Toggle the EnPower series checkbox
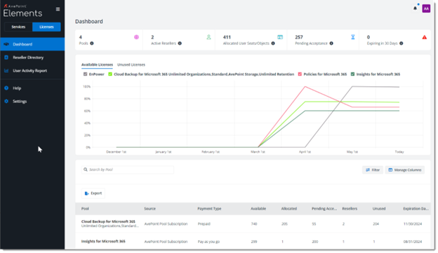 86,74
